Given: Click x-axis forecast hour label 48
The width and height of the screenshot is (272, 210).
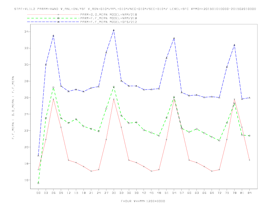Looking at the screenshot, I should click(x=159, y=193).
